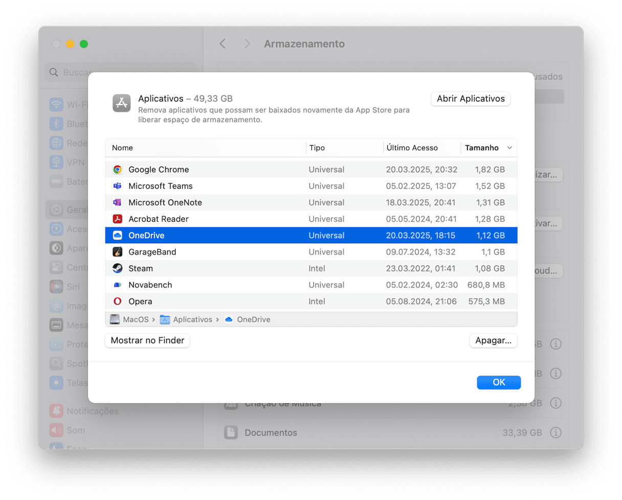
Task: Click the Microsoft Teams app icon
Action: click(118, 186)
